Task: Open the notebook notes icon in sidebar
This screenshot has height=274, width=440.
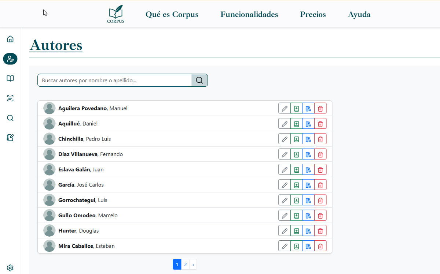Action: pos(10,138)
